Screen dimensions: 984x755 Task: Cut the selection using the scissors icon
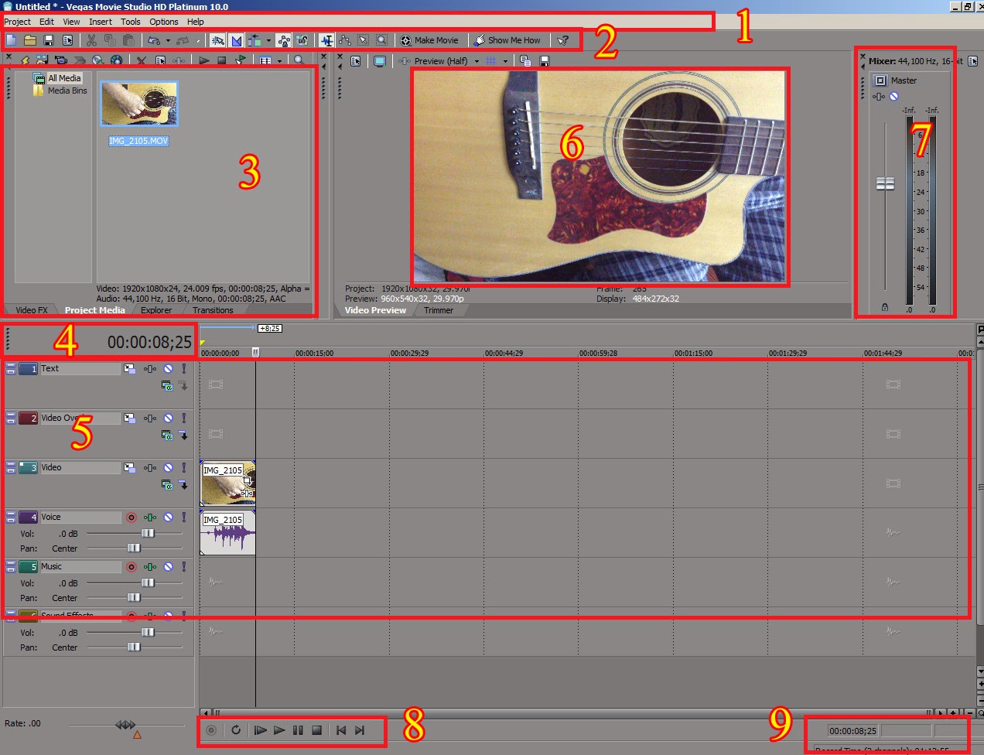[91, 40]
